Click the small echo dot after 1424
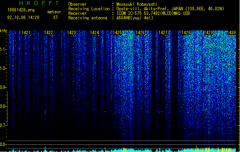Viewport: 240px width, 152px height. coord(105,112)
